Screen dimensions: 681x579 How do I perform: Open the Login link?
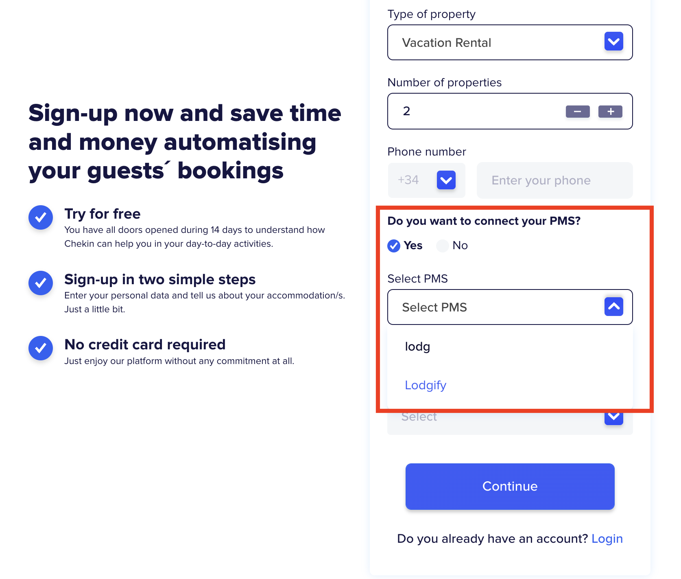pyautogui.click(x=607, y=539)
